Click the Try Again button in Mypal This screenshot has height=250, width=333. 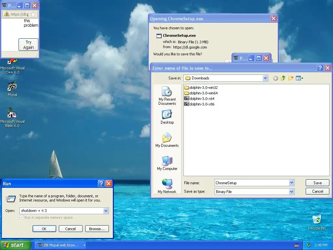[29, 45]
